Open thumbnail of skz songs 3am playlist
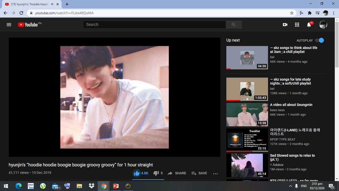This screenshot has height=191, width=339. click(x=247, y=58)
